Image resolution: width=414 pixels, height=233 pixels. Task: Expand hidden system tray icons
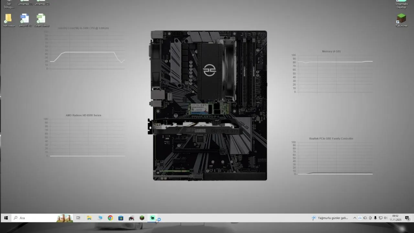click(x=354, y=218)
